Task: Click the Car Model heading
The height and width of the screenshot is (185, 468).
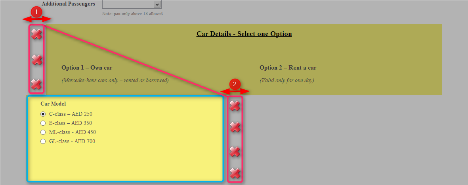Action: click(53, 104)
